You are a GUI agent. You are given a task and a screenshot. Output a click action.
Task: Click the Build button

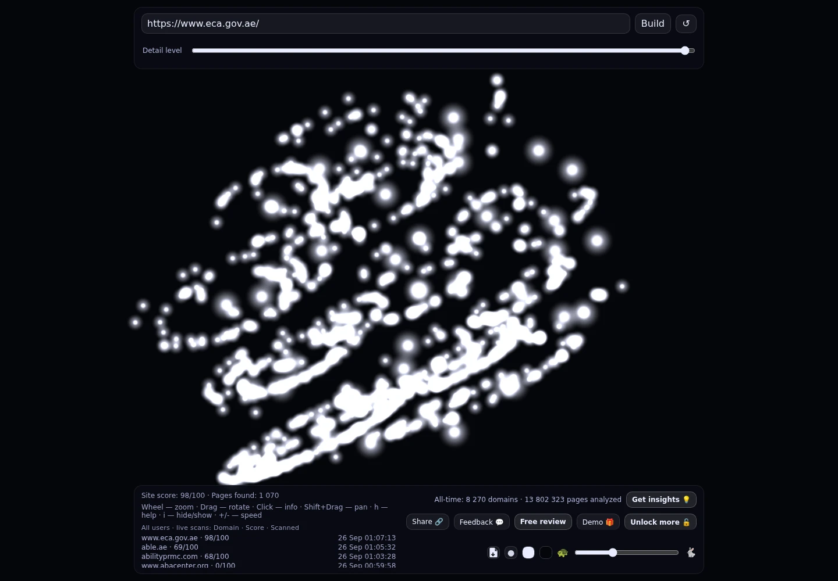652,24
